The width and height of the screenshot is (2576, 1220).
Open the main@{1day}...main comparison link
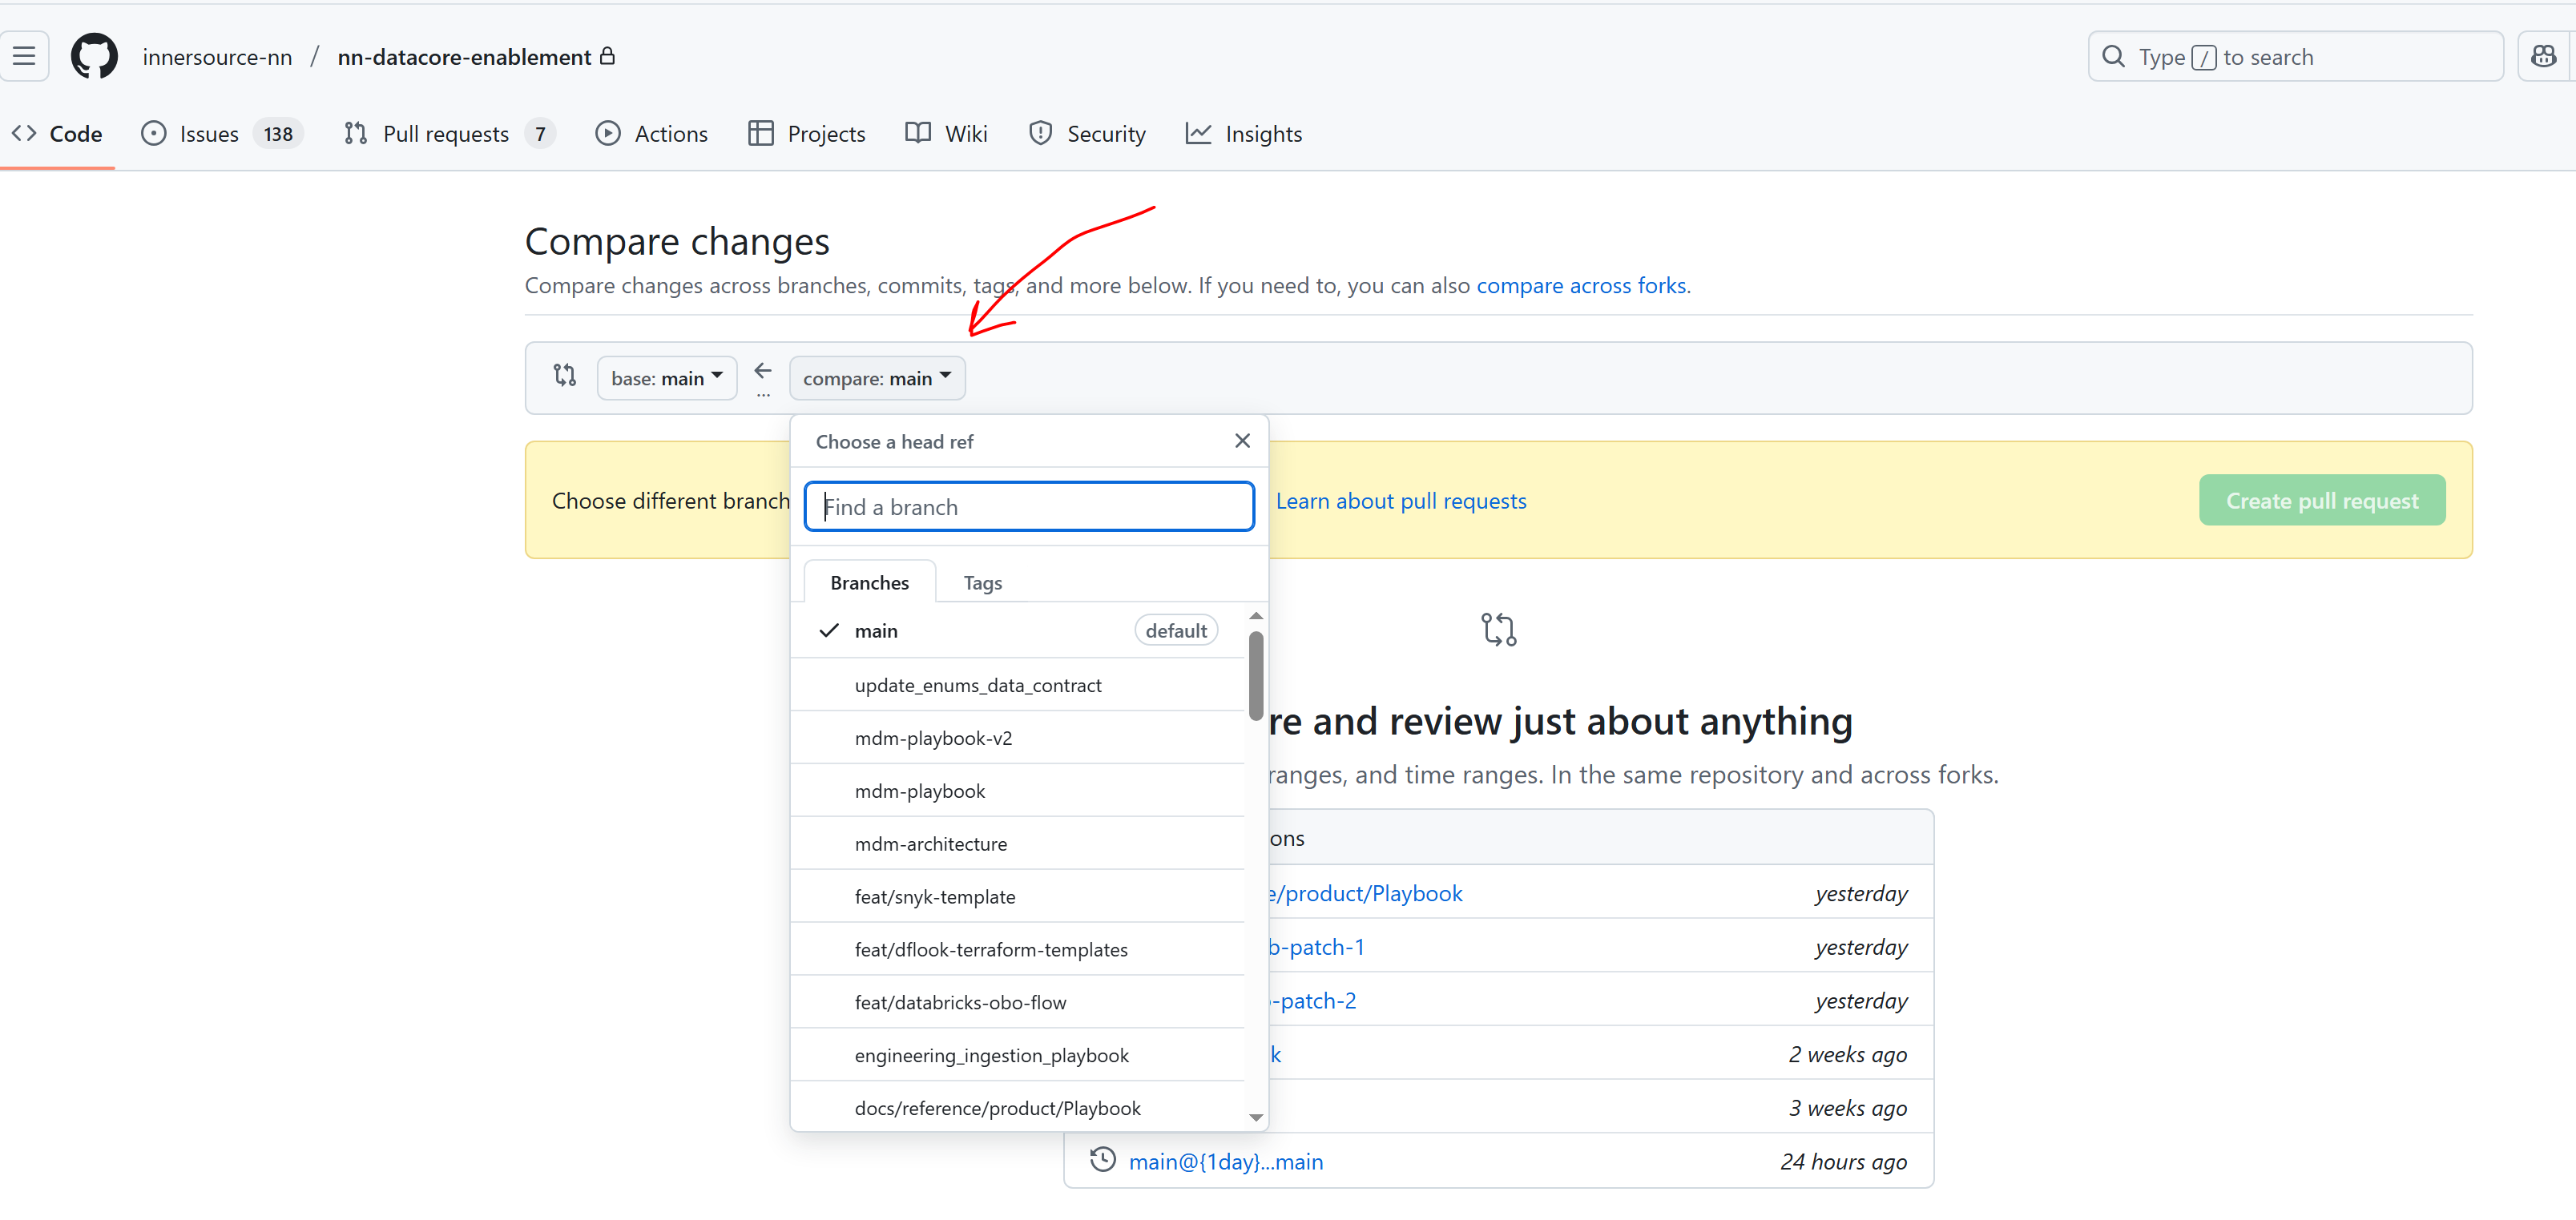click(x=1226, y=1161)
